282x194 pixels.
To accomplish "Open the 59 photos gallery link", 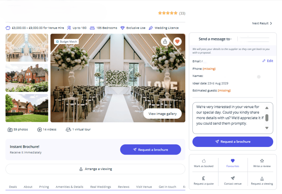I will point(18,130).
